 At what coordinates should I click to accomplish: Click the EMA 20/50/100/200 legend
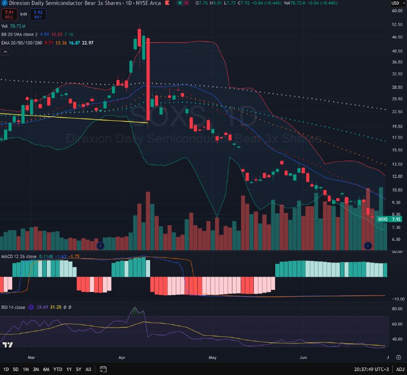tap(21, 43)
